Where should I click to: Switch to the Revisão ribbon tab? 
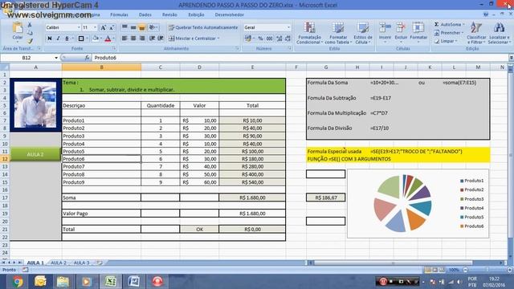click(x=169, y=14)
